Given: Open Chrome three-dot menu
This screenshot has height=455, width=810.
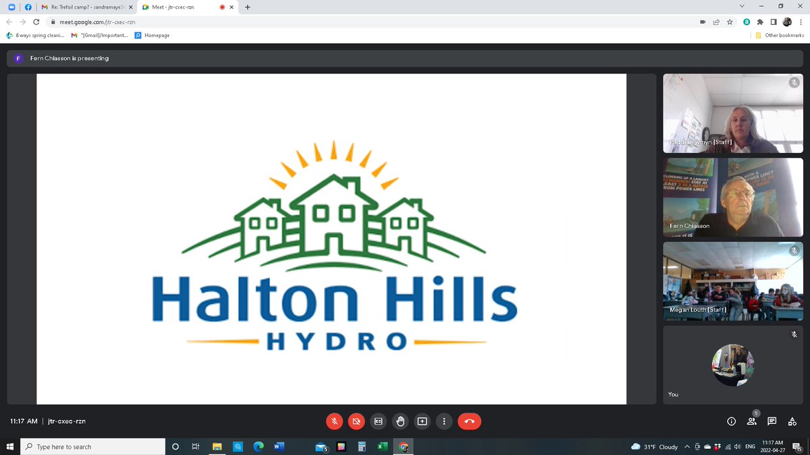Looking at the screenshot, I should pyautogui.click(x=800, y=22).
